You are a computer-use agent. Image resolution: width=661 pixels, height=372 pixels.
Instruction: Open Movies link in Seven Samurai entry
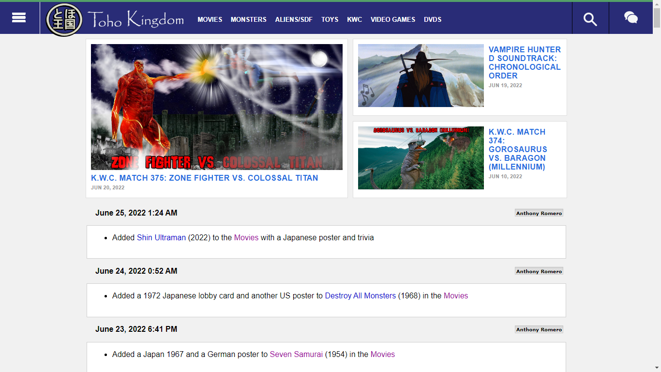[x=383, y=354]
